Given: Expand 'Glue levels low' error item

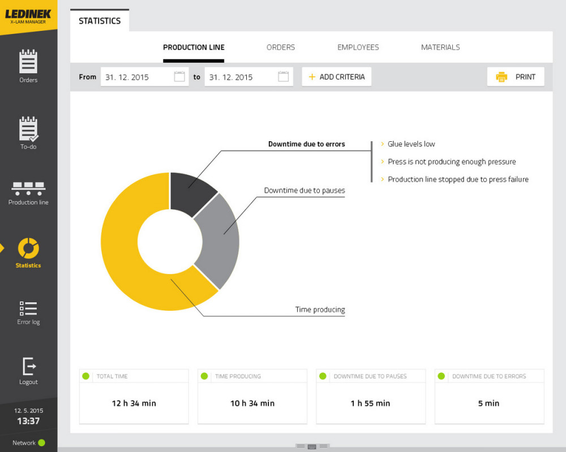Looking at the screenshot, I should tap(411, 144).
